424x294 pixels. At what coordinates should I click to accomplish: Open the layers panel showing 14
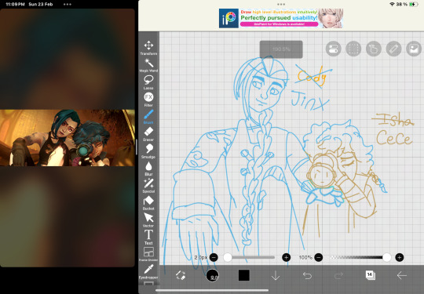click(370, 275)
